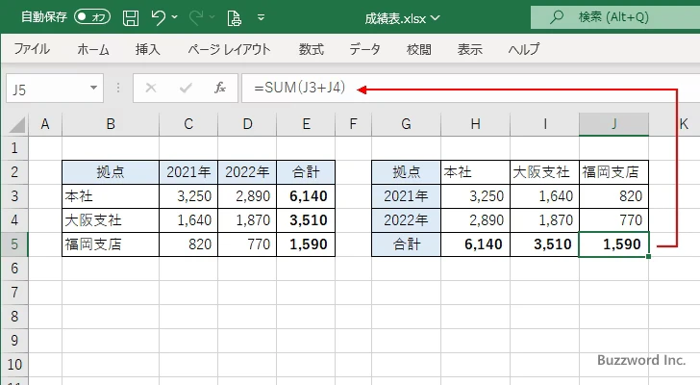Click the Enter checkmark icon in formula bar
This screenshot has width=700, height=385.
pos(186,88)
